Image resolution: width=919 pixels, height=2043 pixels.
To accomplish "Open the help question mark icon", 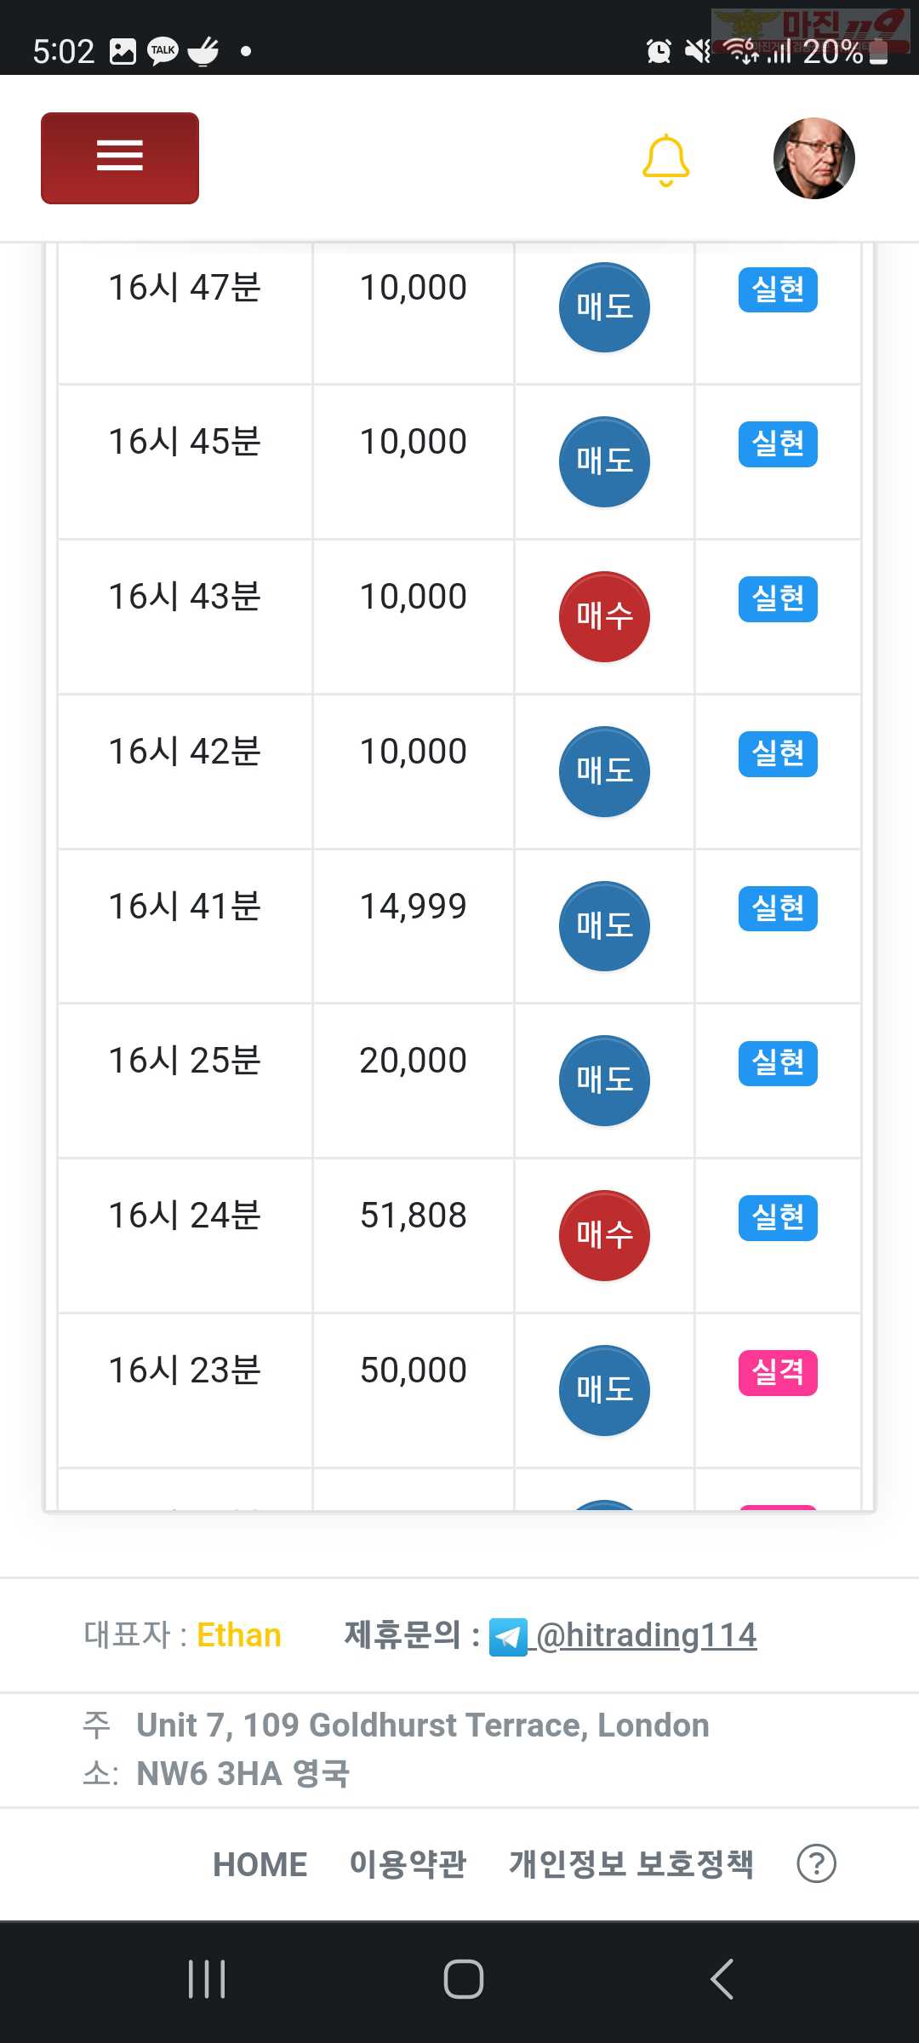I will pyautogui.click(x=816, y=1863).
